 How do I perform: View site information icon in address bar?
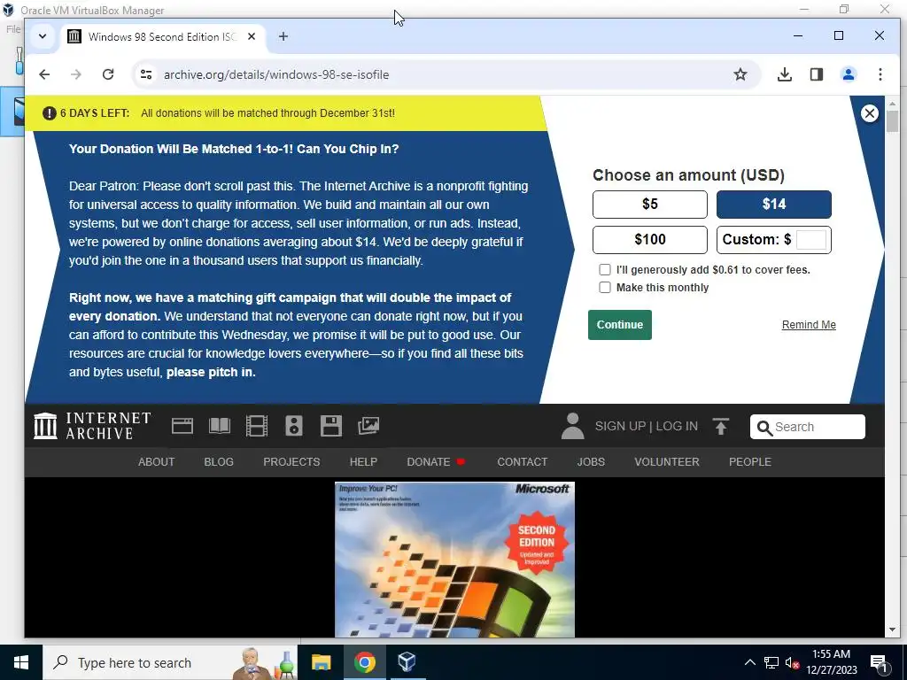click(x=146, y=74)
